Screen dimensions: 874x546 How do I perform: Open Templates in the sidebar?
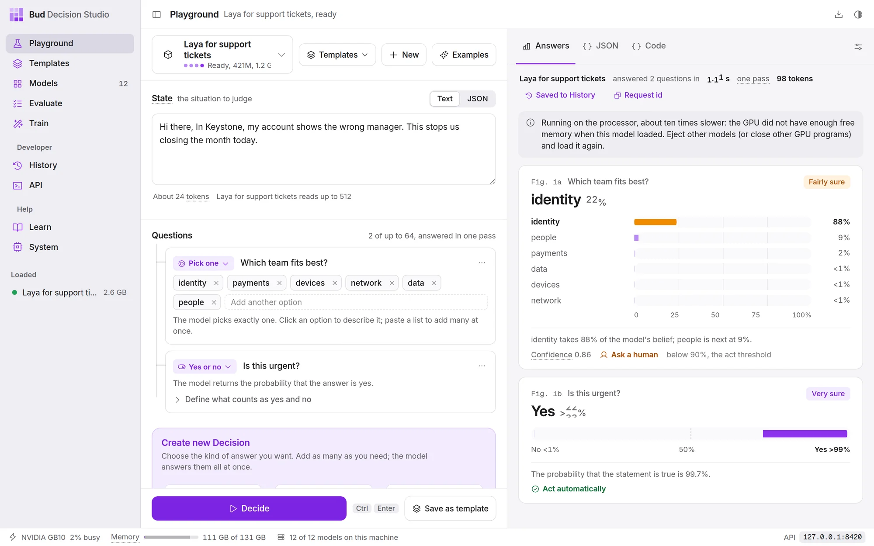click(x=70, y=63)
